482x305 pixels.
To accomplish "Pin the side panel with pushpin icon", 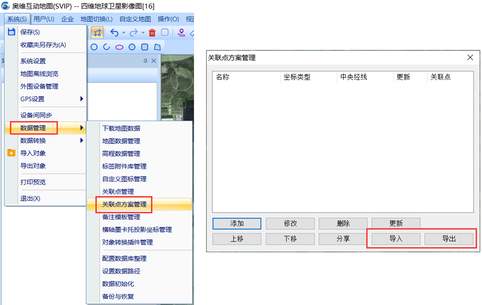I will pos(145,61).
